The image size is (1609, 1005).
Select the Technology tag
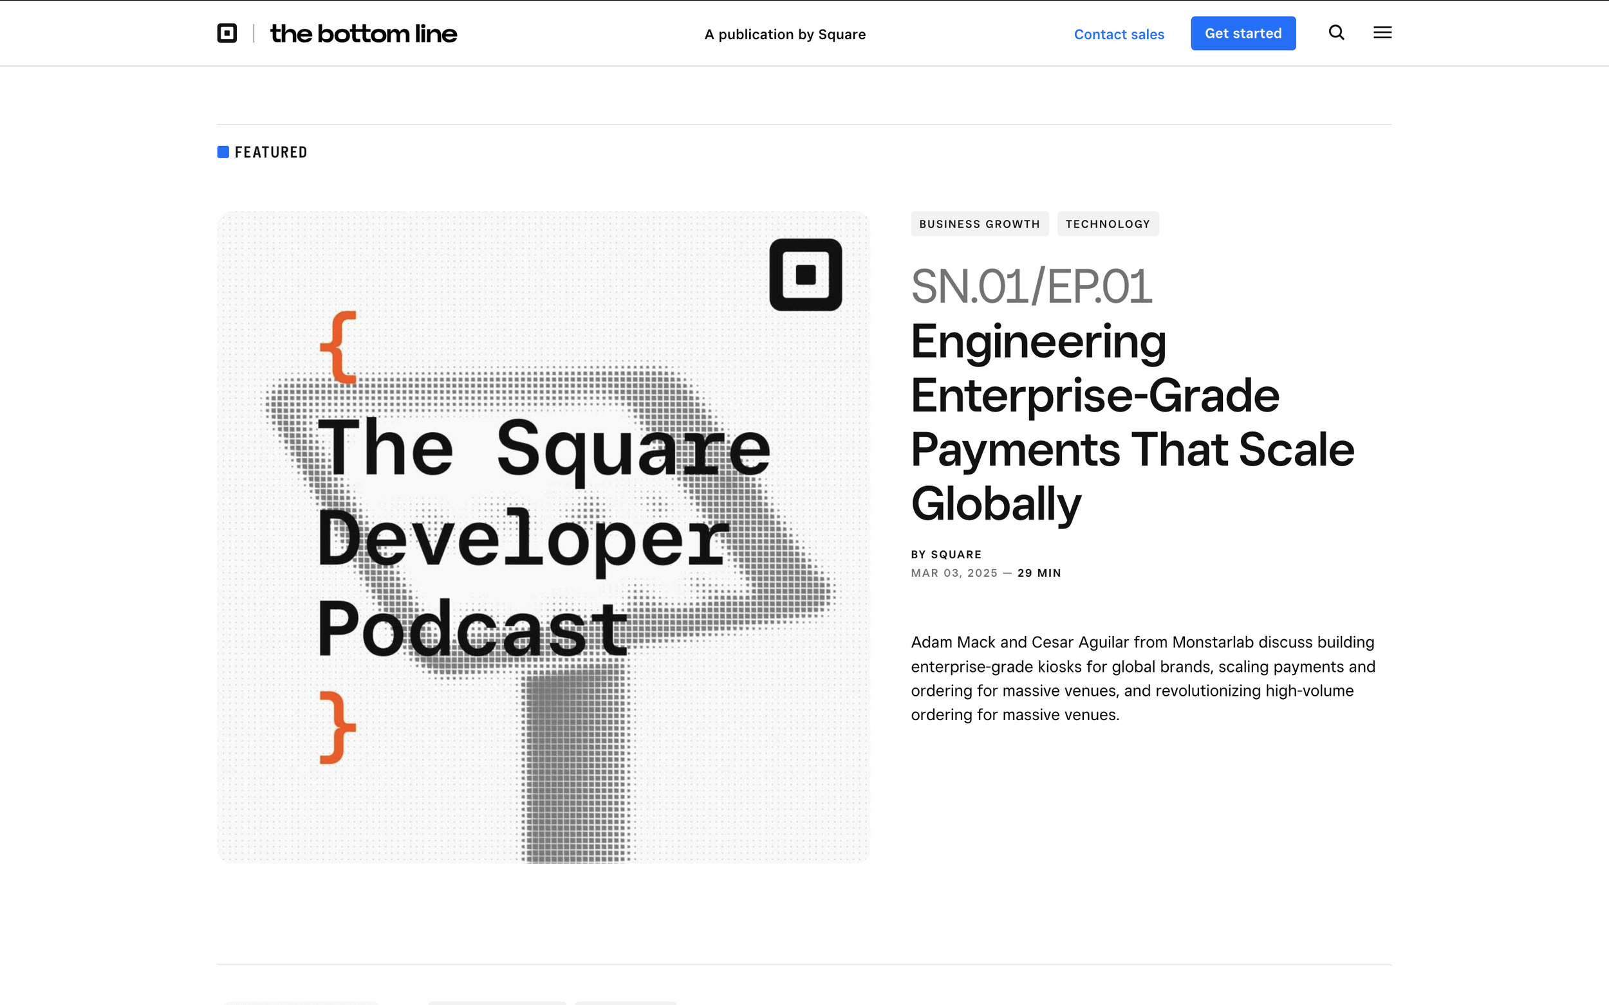[1108, 224]
